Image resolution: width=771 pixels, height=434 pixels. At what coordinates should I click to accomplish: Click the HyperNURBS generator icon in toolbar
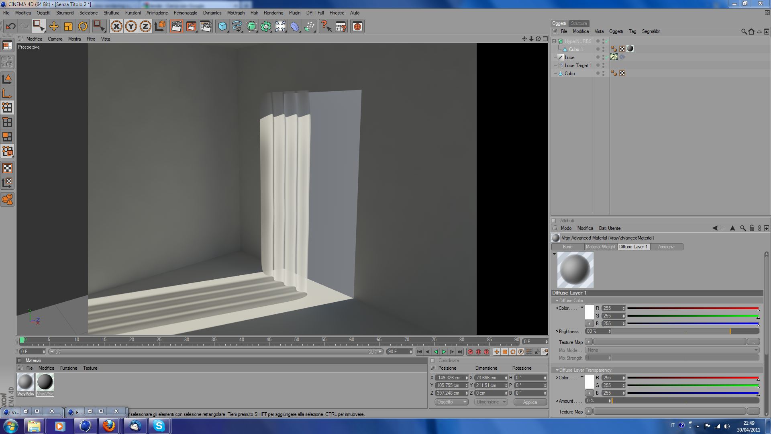[x=251, y=27]
